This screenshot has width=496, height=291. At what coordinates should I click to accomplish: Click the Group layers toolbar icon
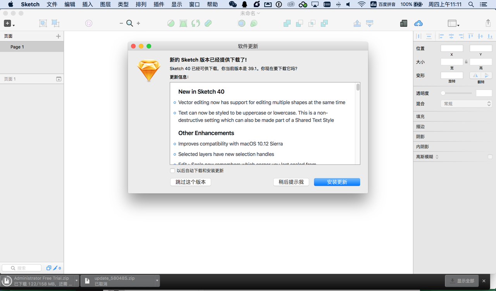(43, 24)
